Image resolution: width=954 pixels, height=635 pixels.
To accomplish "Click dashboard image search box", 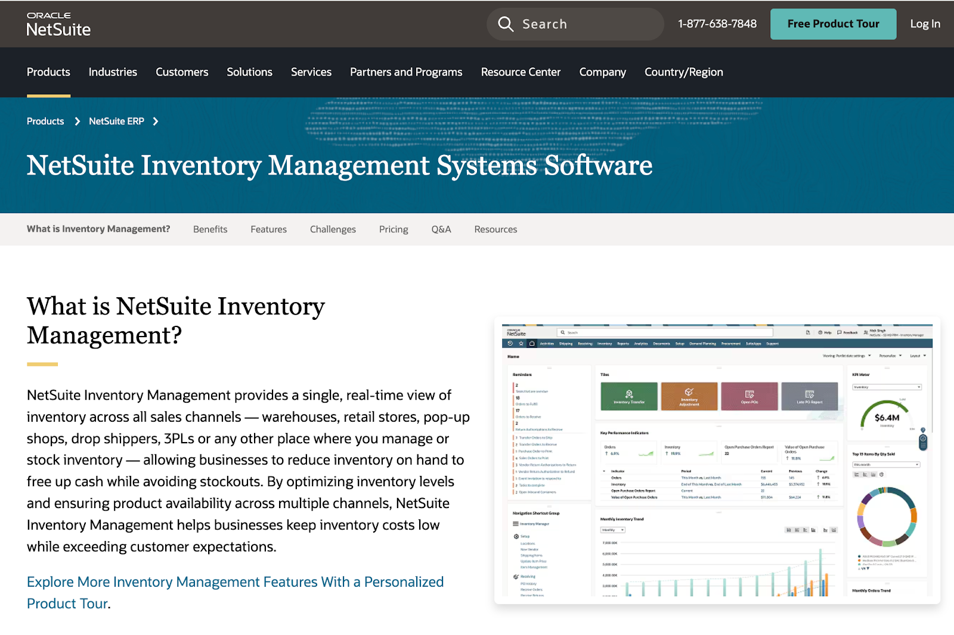I will click(665, 332).
